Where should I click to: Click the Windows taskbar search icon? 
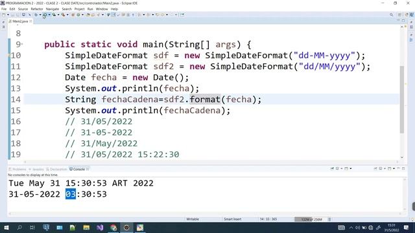click(x=19, y=227)
